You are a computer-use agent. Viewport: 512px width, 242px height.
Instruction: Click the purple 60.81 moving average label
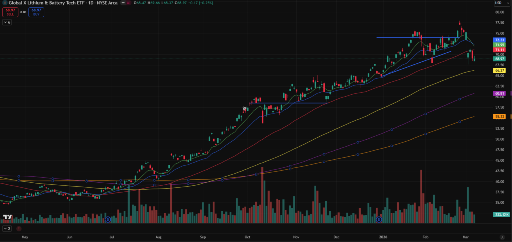pos(500,93)
